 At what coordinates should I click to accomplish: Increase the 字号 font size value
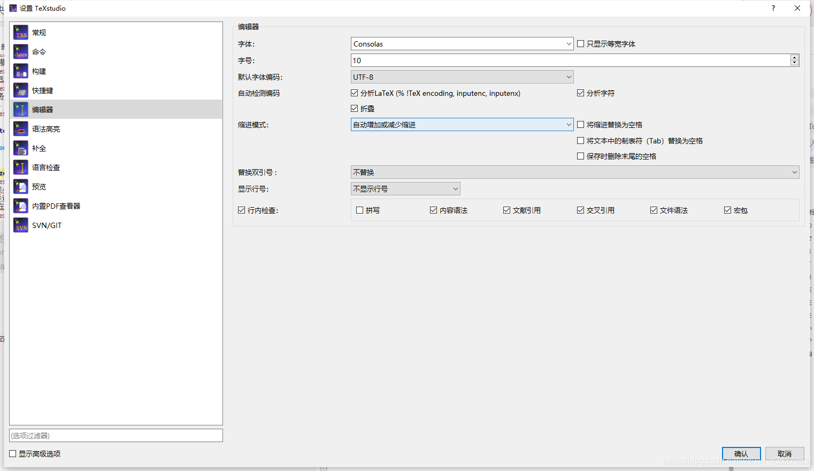(x=795, y=57)
